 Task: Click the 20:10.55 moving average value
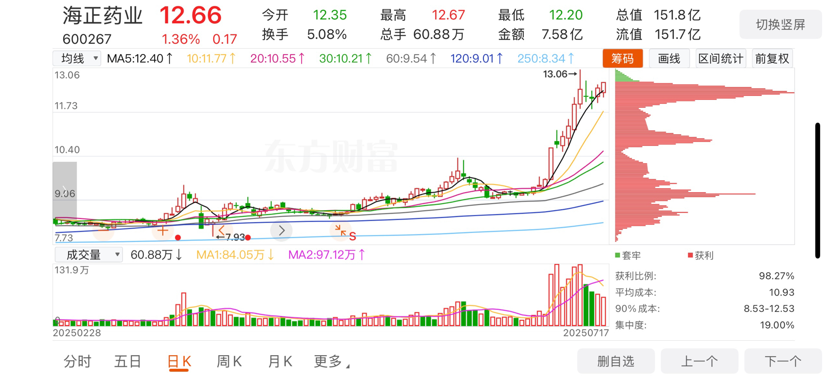pyautogui.click(x=277, y=59)
